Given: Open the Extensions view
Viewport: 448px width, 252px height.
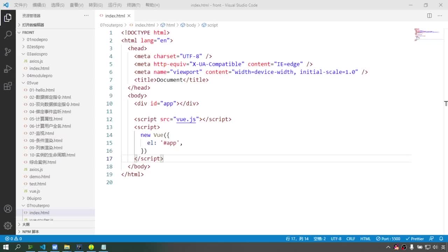Looking at the screenshot, I should pyautogui.click(x=8, y=86).
